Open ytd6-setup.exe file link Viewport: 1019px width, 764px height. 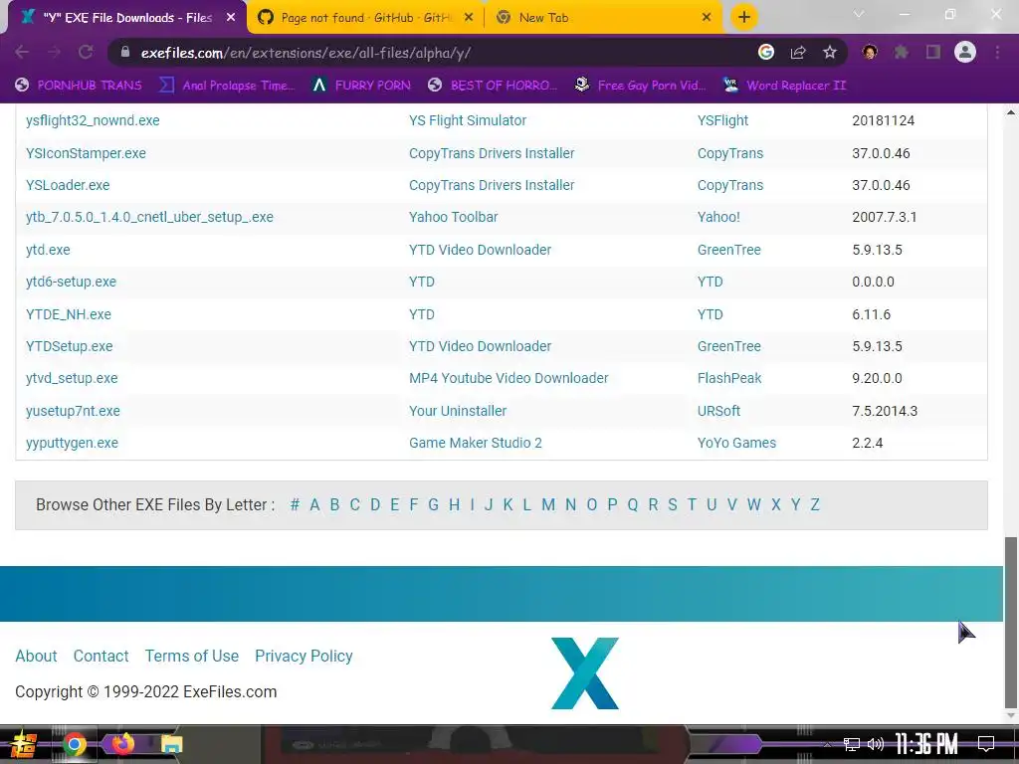[71, 282]
